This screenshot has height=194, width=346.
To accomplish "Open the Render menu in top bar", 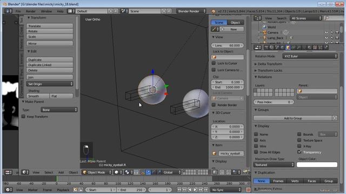I will (31, 11).
